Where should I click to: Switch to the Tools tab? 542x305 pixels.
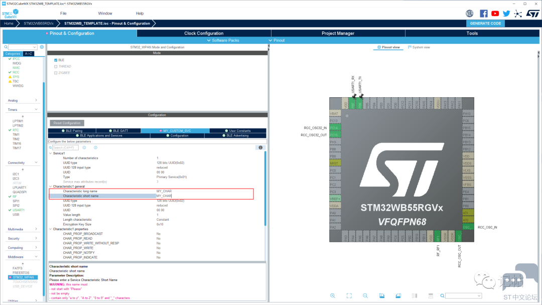point(472,33)
